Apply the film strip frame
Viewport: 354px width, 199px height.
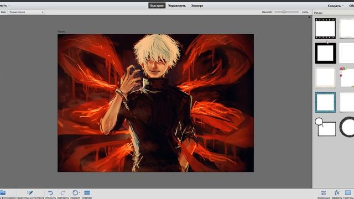(325, 28)
